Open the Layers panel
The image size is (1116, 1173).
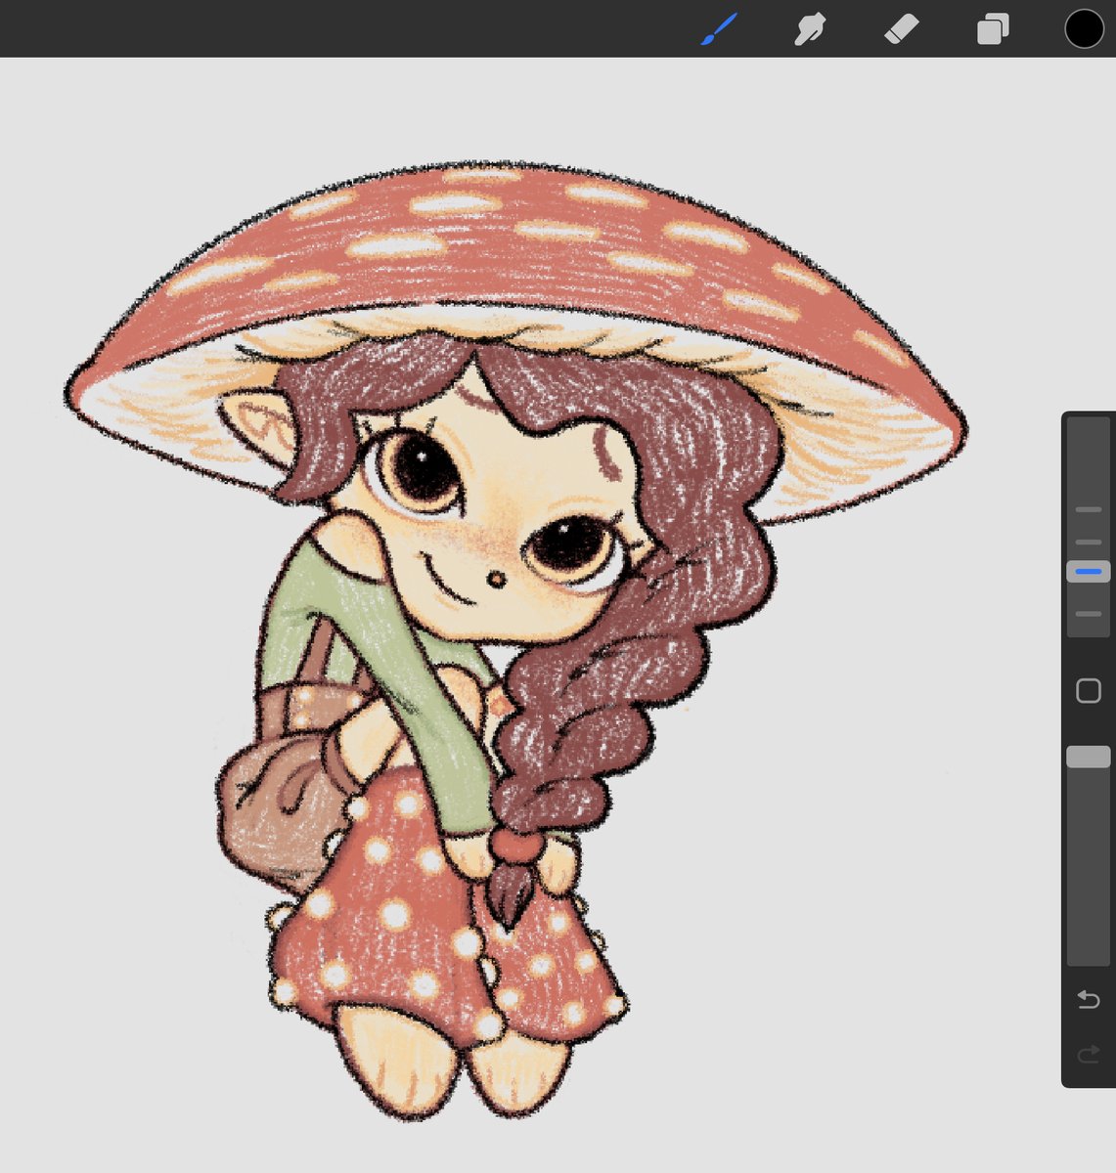click(993, 29)
